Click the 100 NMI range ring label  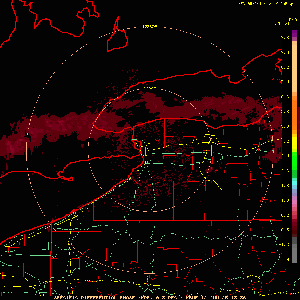pos(150,26)
